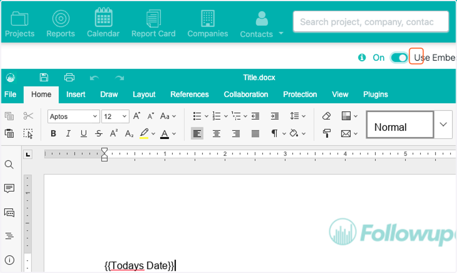Click the Paste icon
457x273 pixels.
[9, 133]
